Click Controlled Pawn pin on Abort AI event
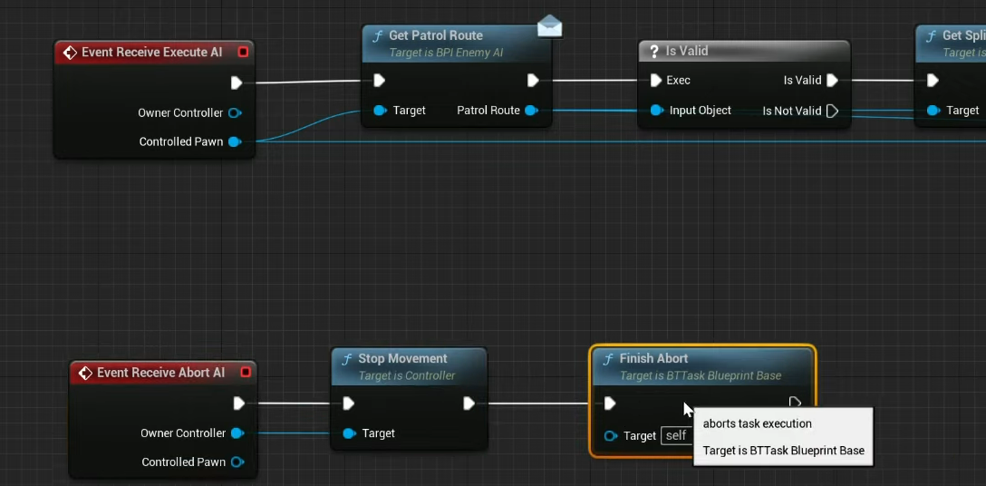Image resolution: width=986 pixels, height=486 pixels. tap(237, 462)
